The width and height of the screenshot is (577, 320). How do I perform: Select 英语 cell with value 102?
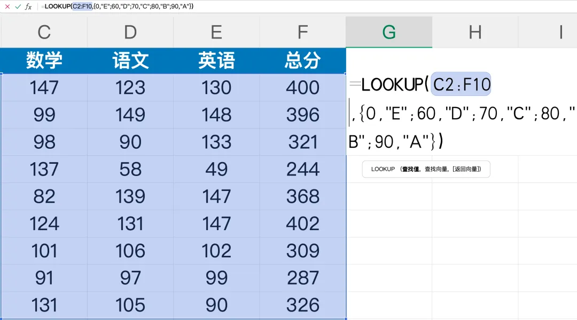(x=216, y=250)
